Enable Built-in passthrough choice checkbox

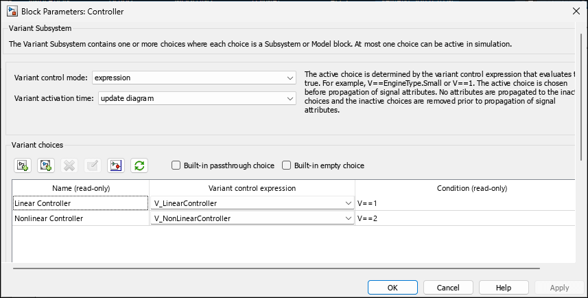click(x=176, y=165)
